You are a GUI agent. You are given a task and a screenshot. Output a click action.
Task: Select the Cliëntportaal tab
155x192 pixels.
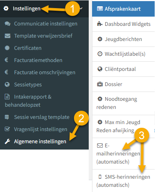pyautogui.click(x=123, y=69)
